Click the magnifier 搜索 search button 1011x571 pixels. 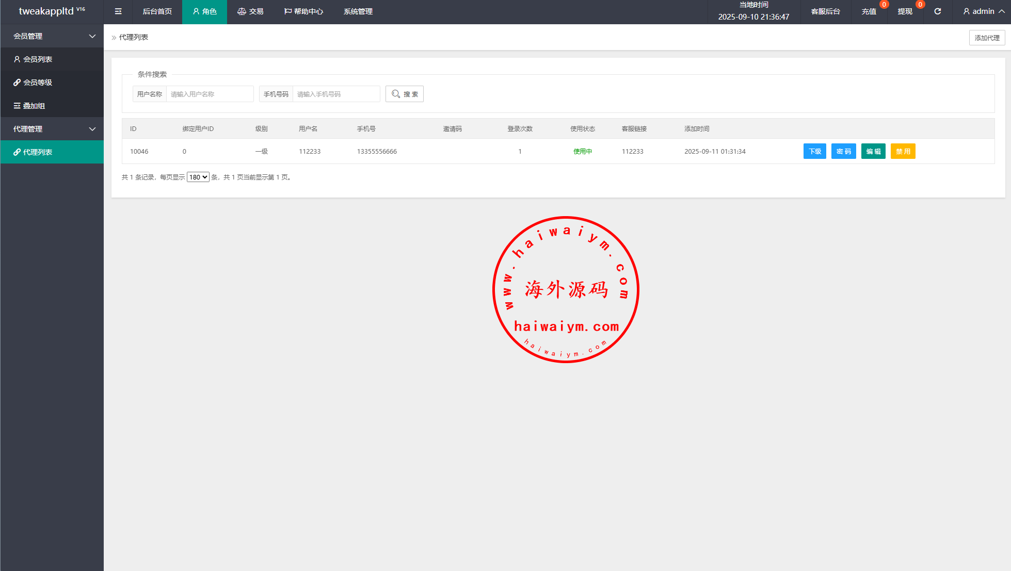[x=405, y=94]
